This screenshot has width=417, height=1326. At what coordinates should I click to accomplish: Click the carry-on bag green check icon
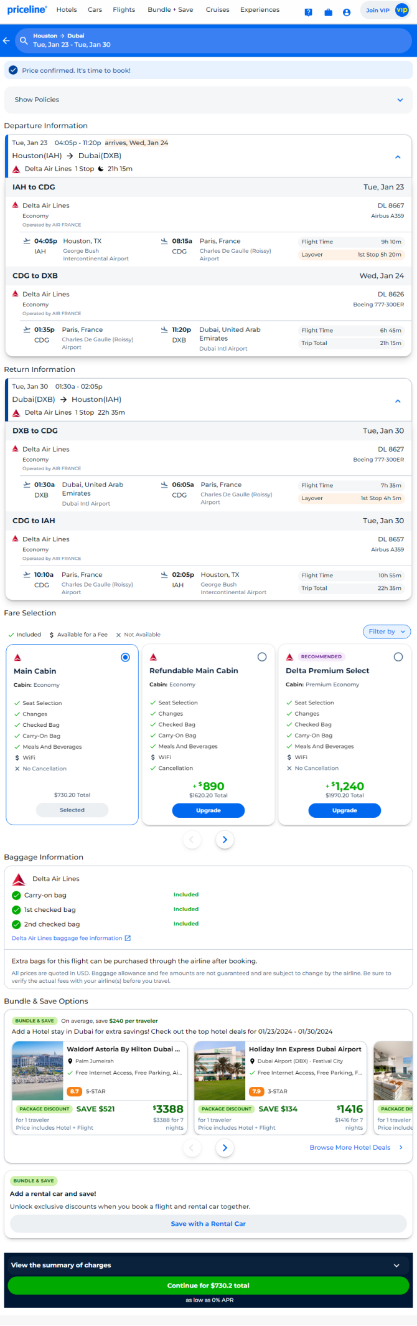click(17, 895)
